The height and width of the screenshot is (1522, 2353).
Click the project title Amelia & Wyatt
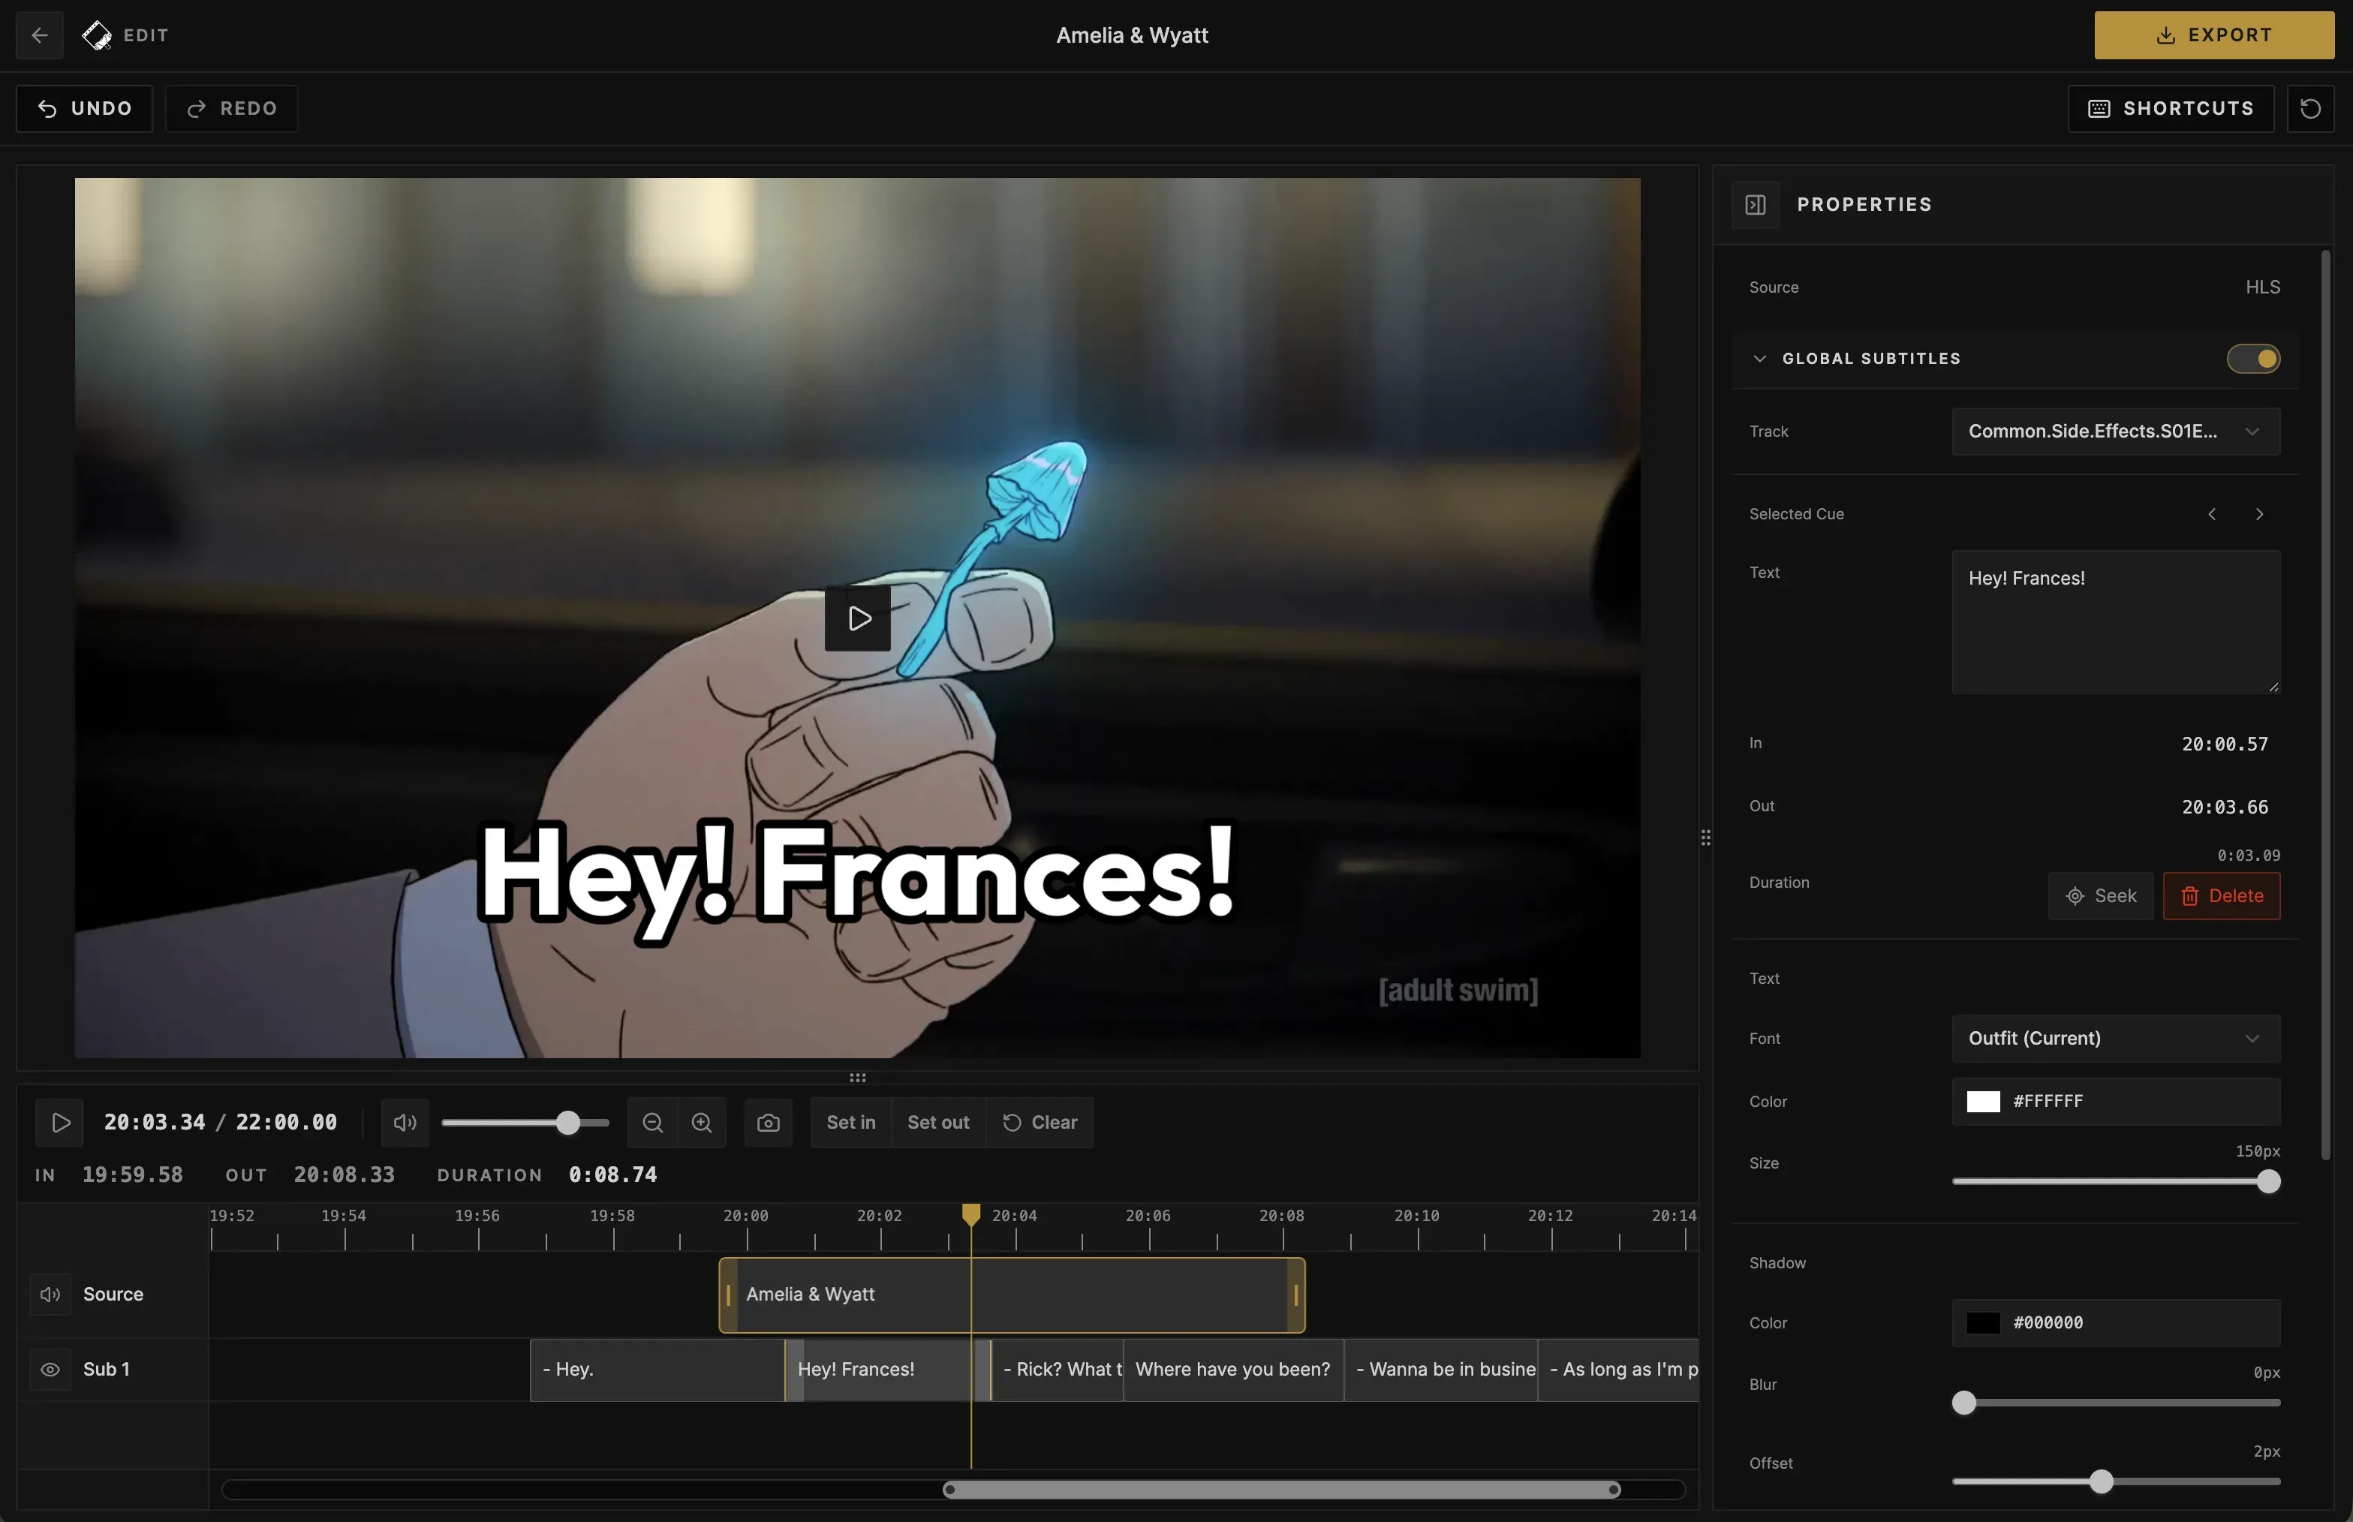pos(1133,35)
